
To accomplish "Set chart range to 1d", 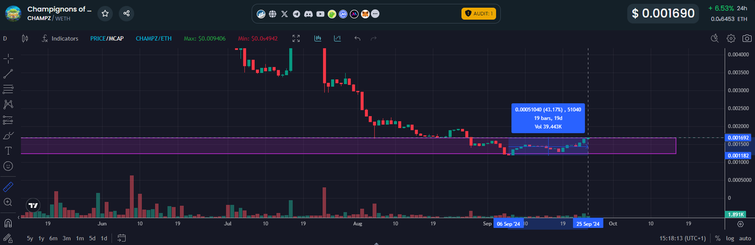I will click(104, 238).
